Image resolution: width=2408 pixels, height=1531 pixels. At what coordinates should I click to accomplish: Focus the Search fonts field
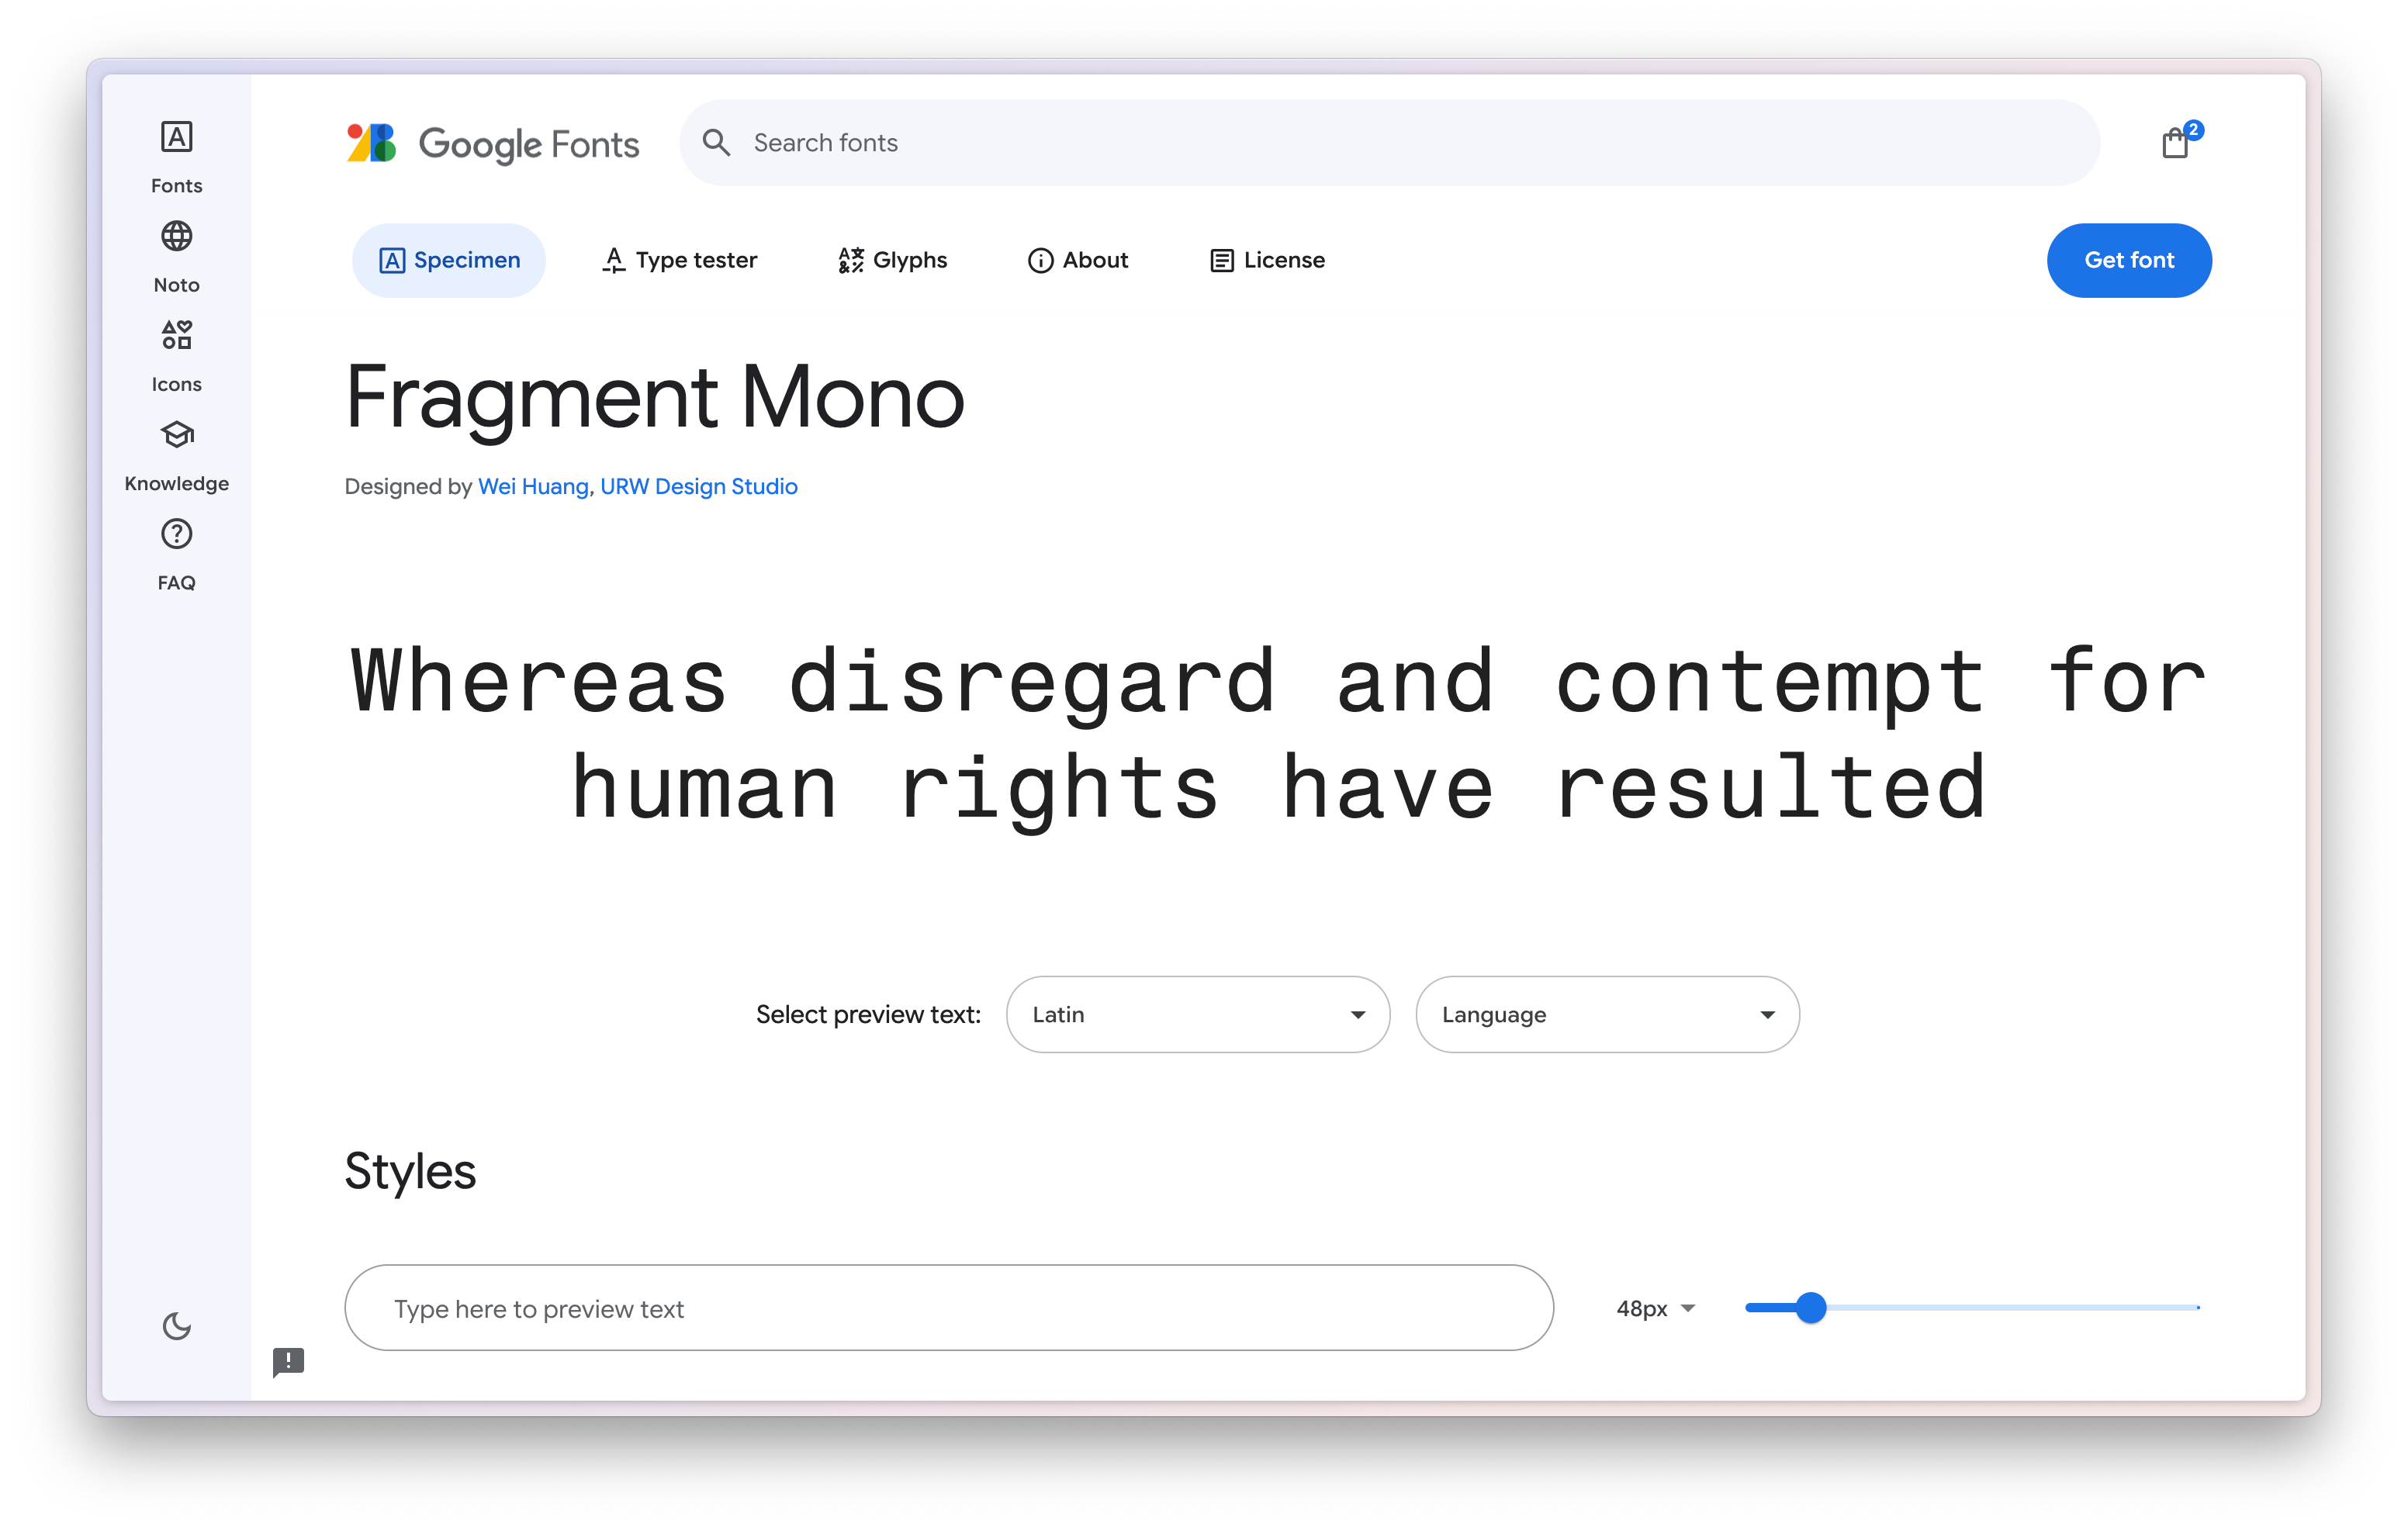1389,142
